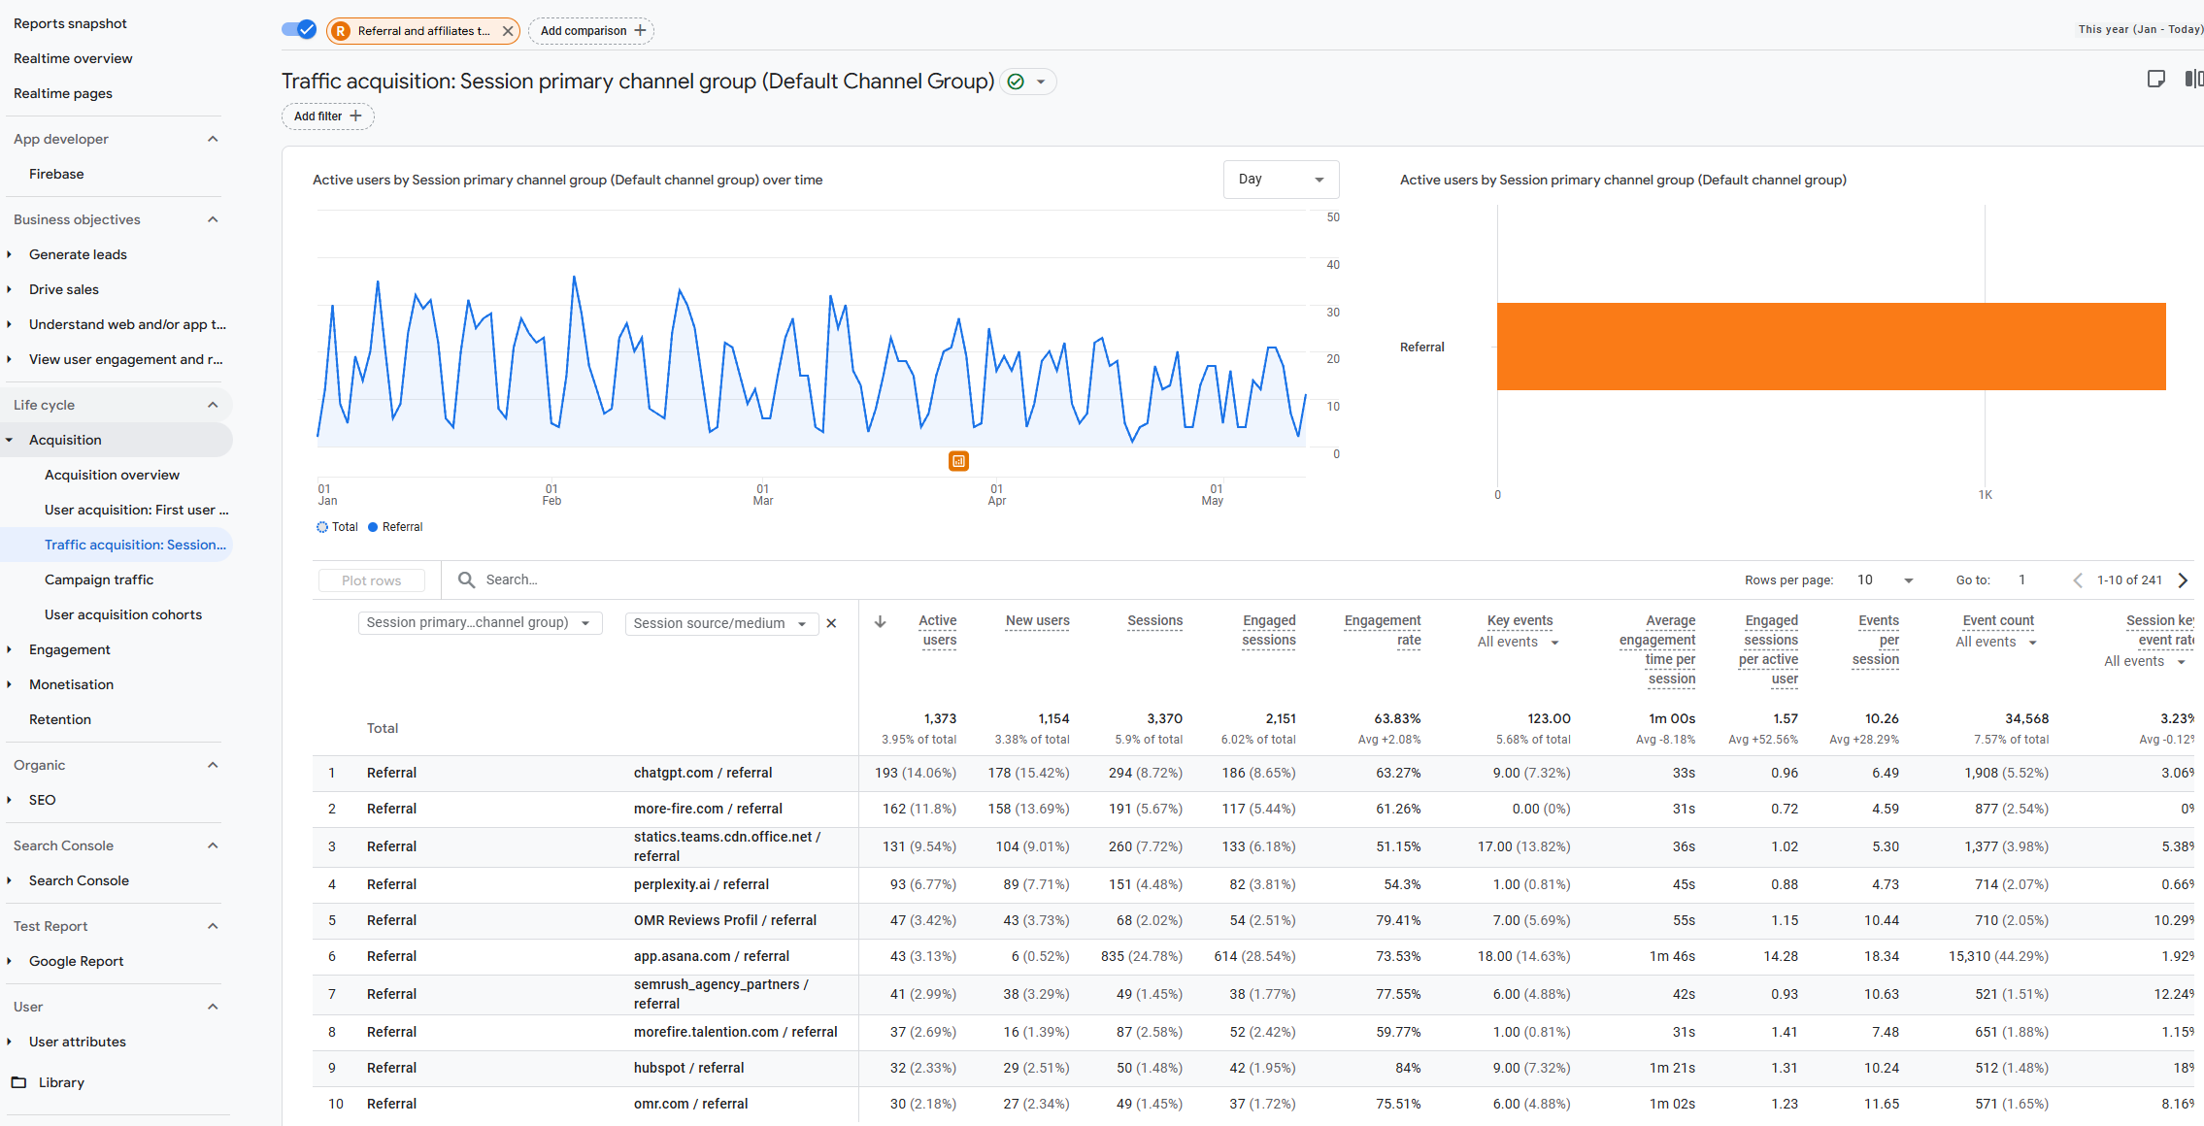Screen dimensions: 2204x1126
Task: Click the Plot rows button
Action: tap(372, 580)
